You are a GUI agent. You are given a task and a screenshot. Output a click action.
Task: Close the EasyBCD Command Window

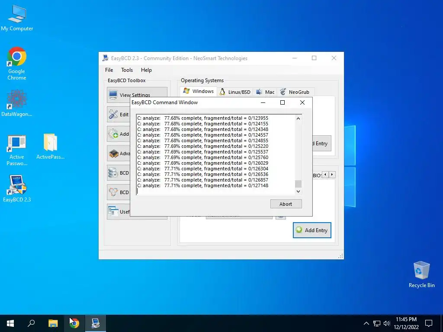click(x=302, y=102)
